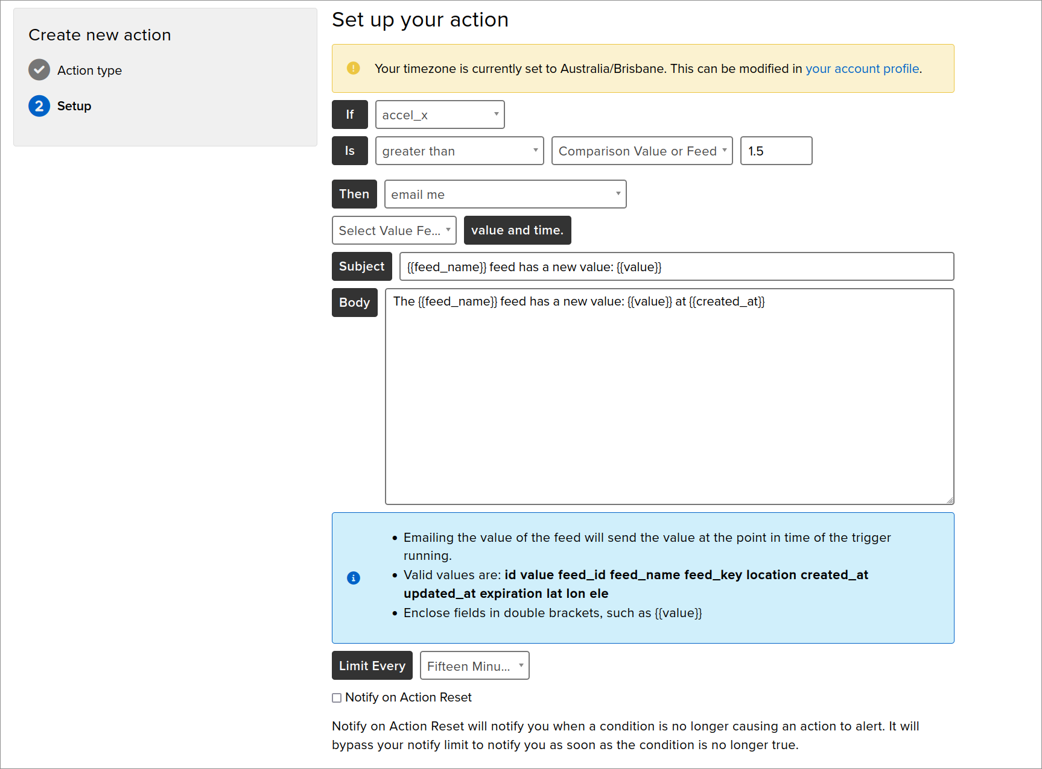Go to the Setup step
The image size is (1042, 769).
pos(74,106)
